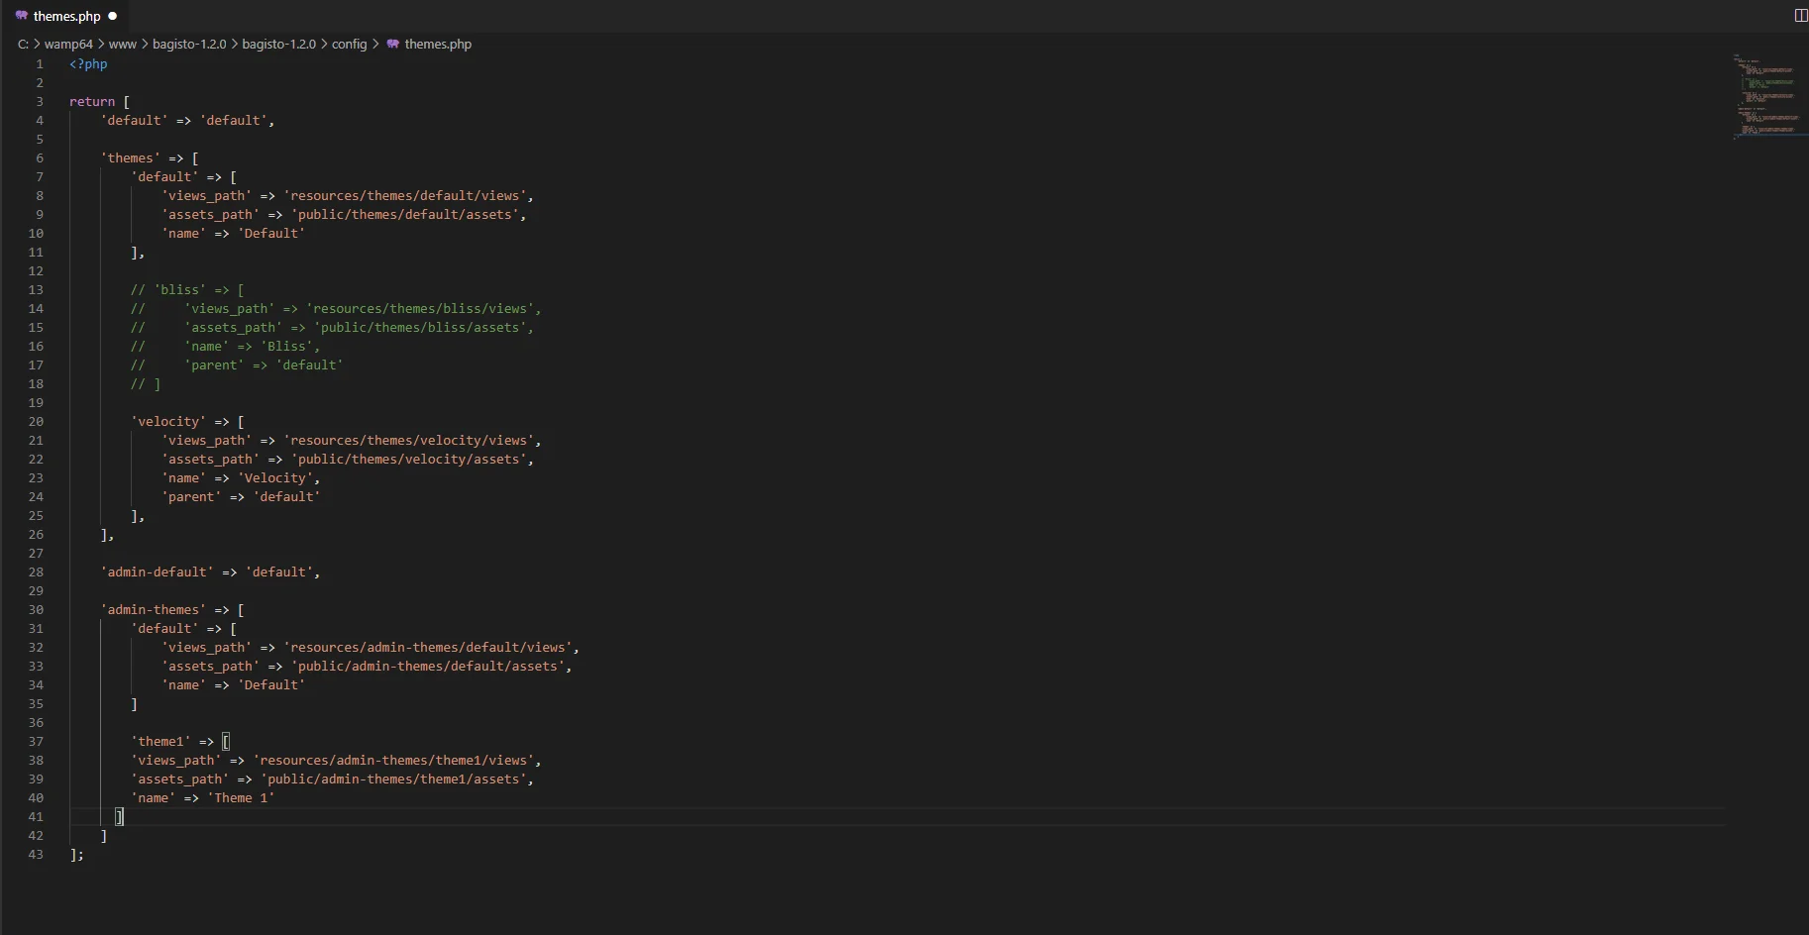Click 'public/admin-themes/default/assets' string
Viewport: 1809px width, 935px height.
tap(428, 667)
